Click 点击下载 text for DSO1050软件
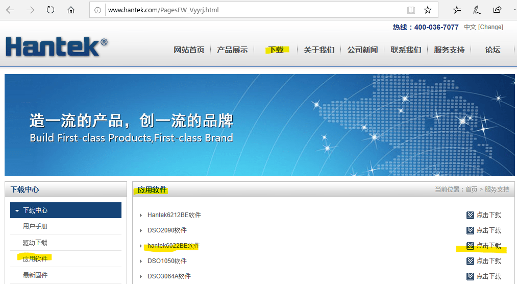 (488, 261)
